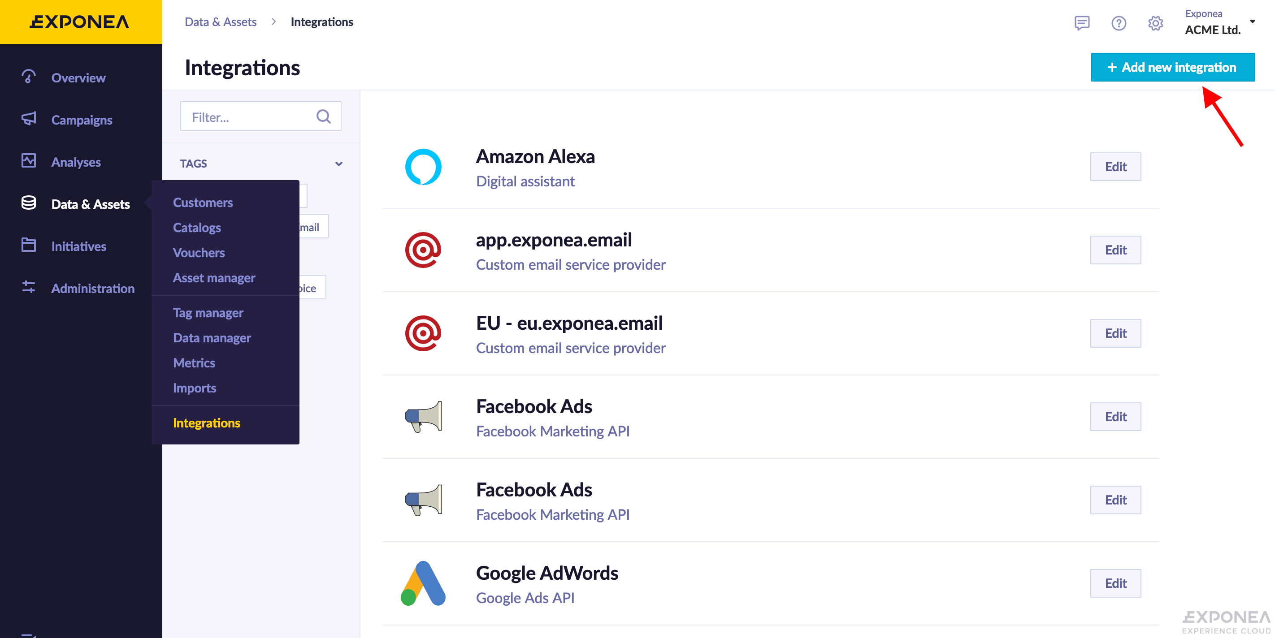
Task: Click the Administration sliders icon
Action: (x=29, y=287)
